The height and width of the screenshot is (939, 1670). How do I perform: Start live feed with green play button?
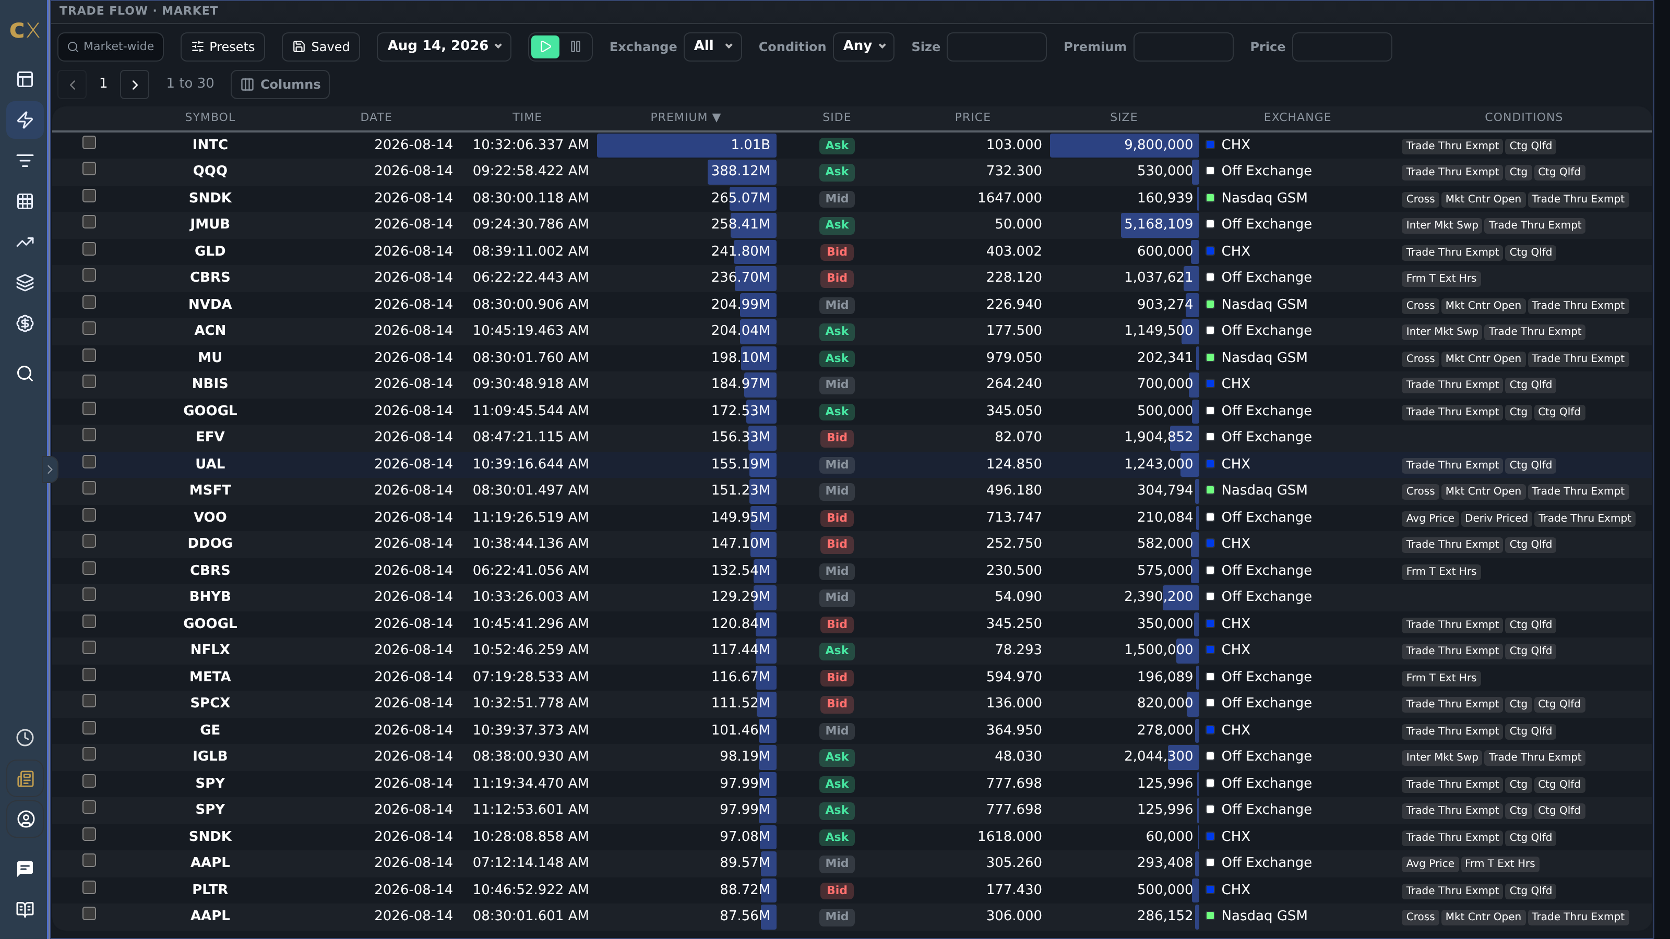(x=545, y=46)
